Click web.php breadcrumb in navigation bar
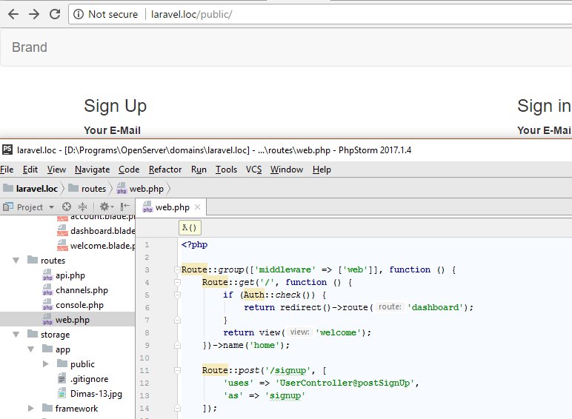The height and width of the screenshot is (419, 572). pos(140,188)
